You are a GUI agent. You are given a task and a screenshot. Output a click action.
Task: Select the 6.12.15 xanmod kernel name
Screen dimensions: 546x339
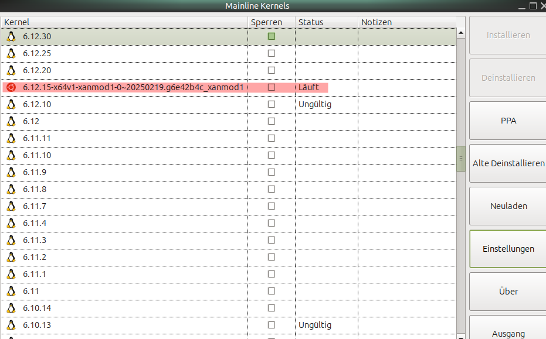tap(133, 87)
